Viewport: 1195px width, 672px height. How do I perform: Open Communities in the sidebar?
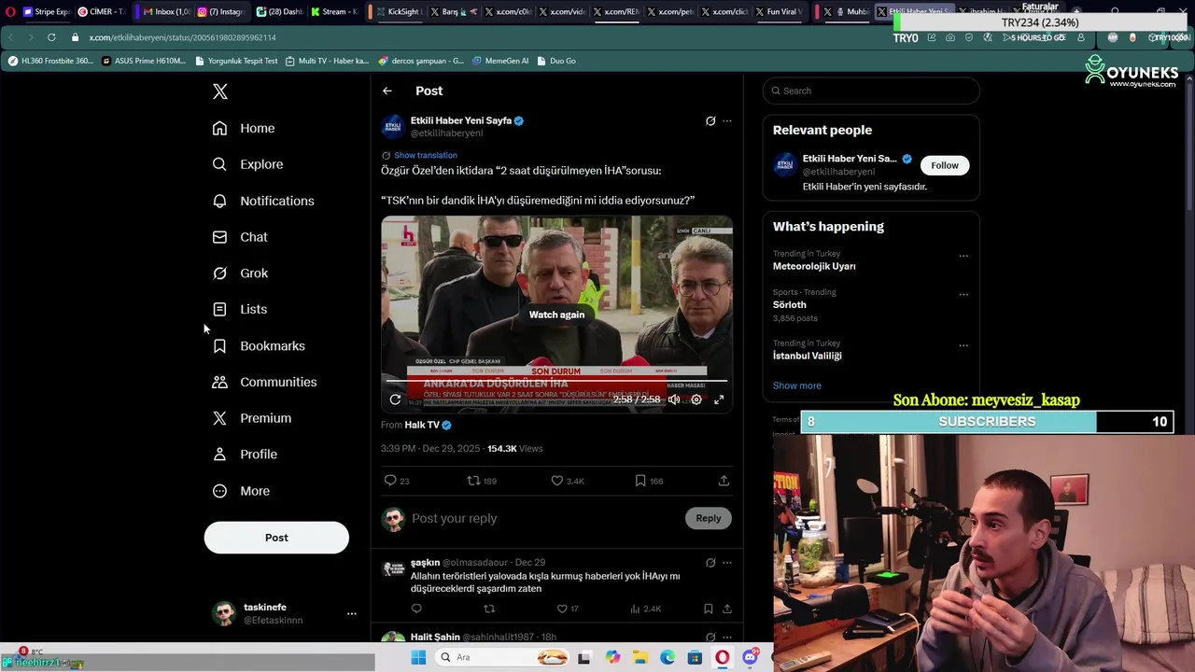(x=264, y=382)
